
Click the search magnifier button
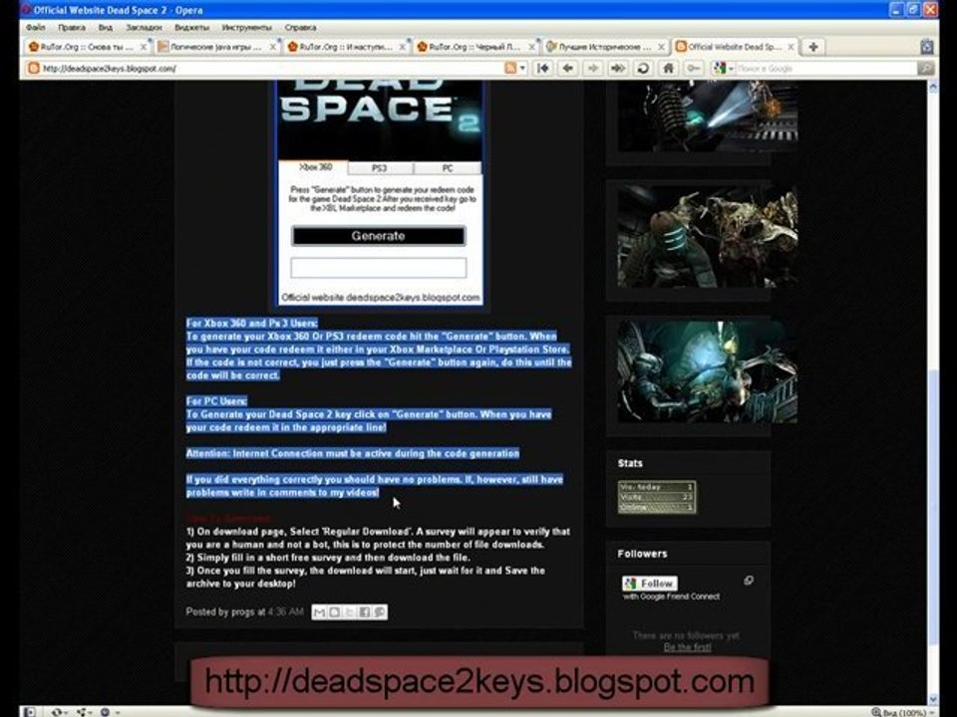point(926,69)
